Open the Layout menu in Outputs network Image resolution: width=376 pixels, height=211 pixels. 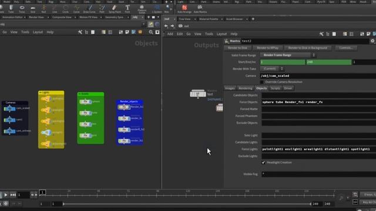[x=221, y=34]
